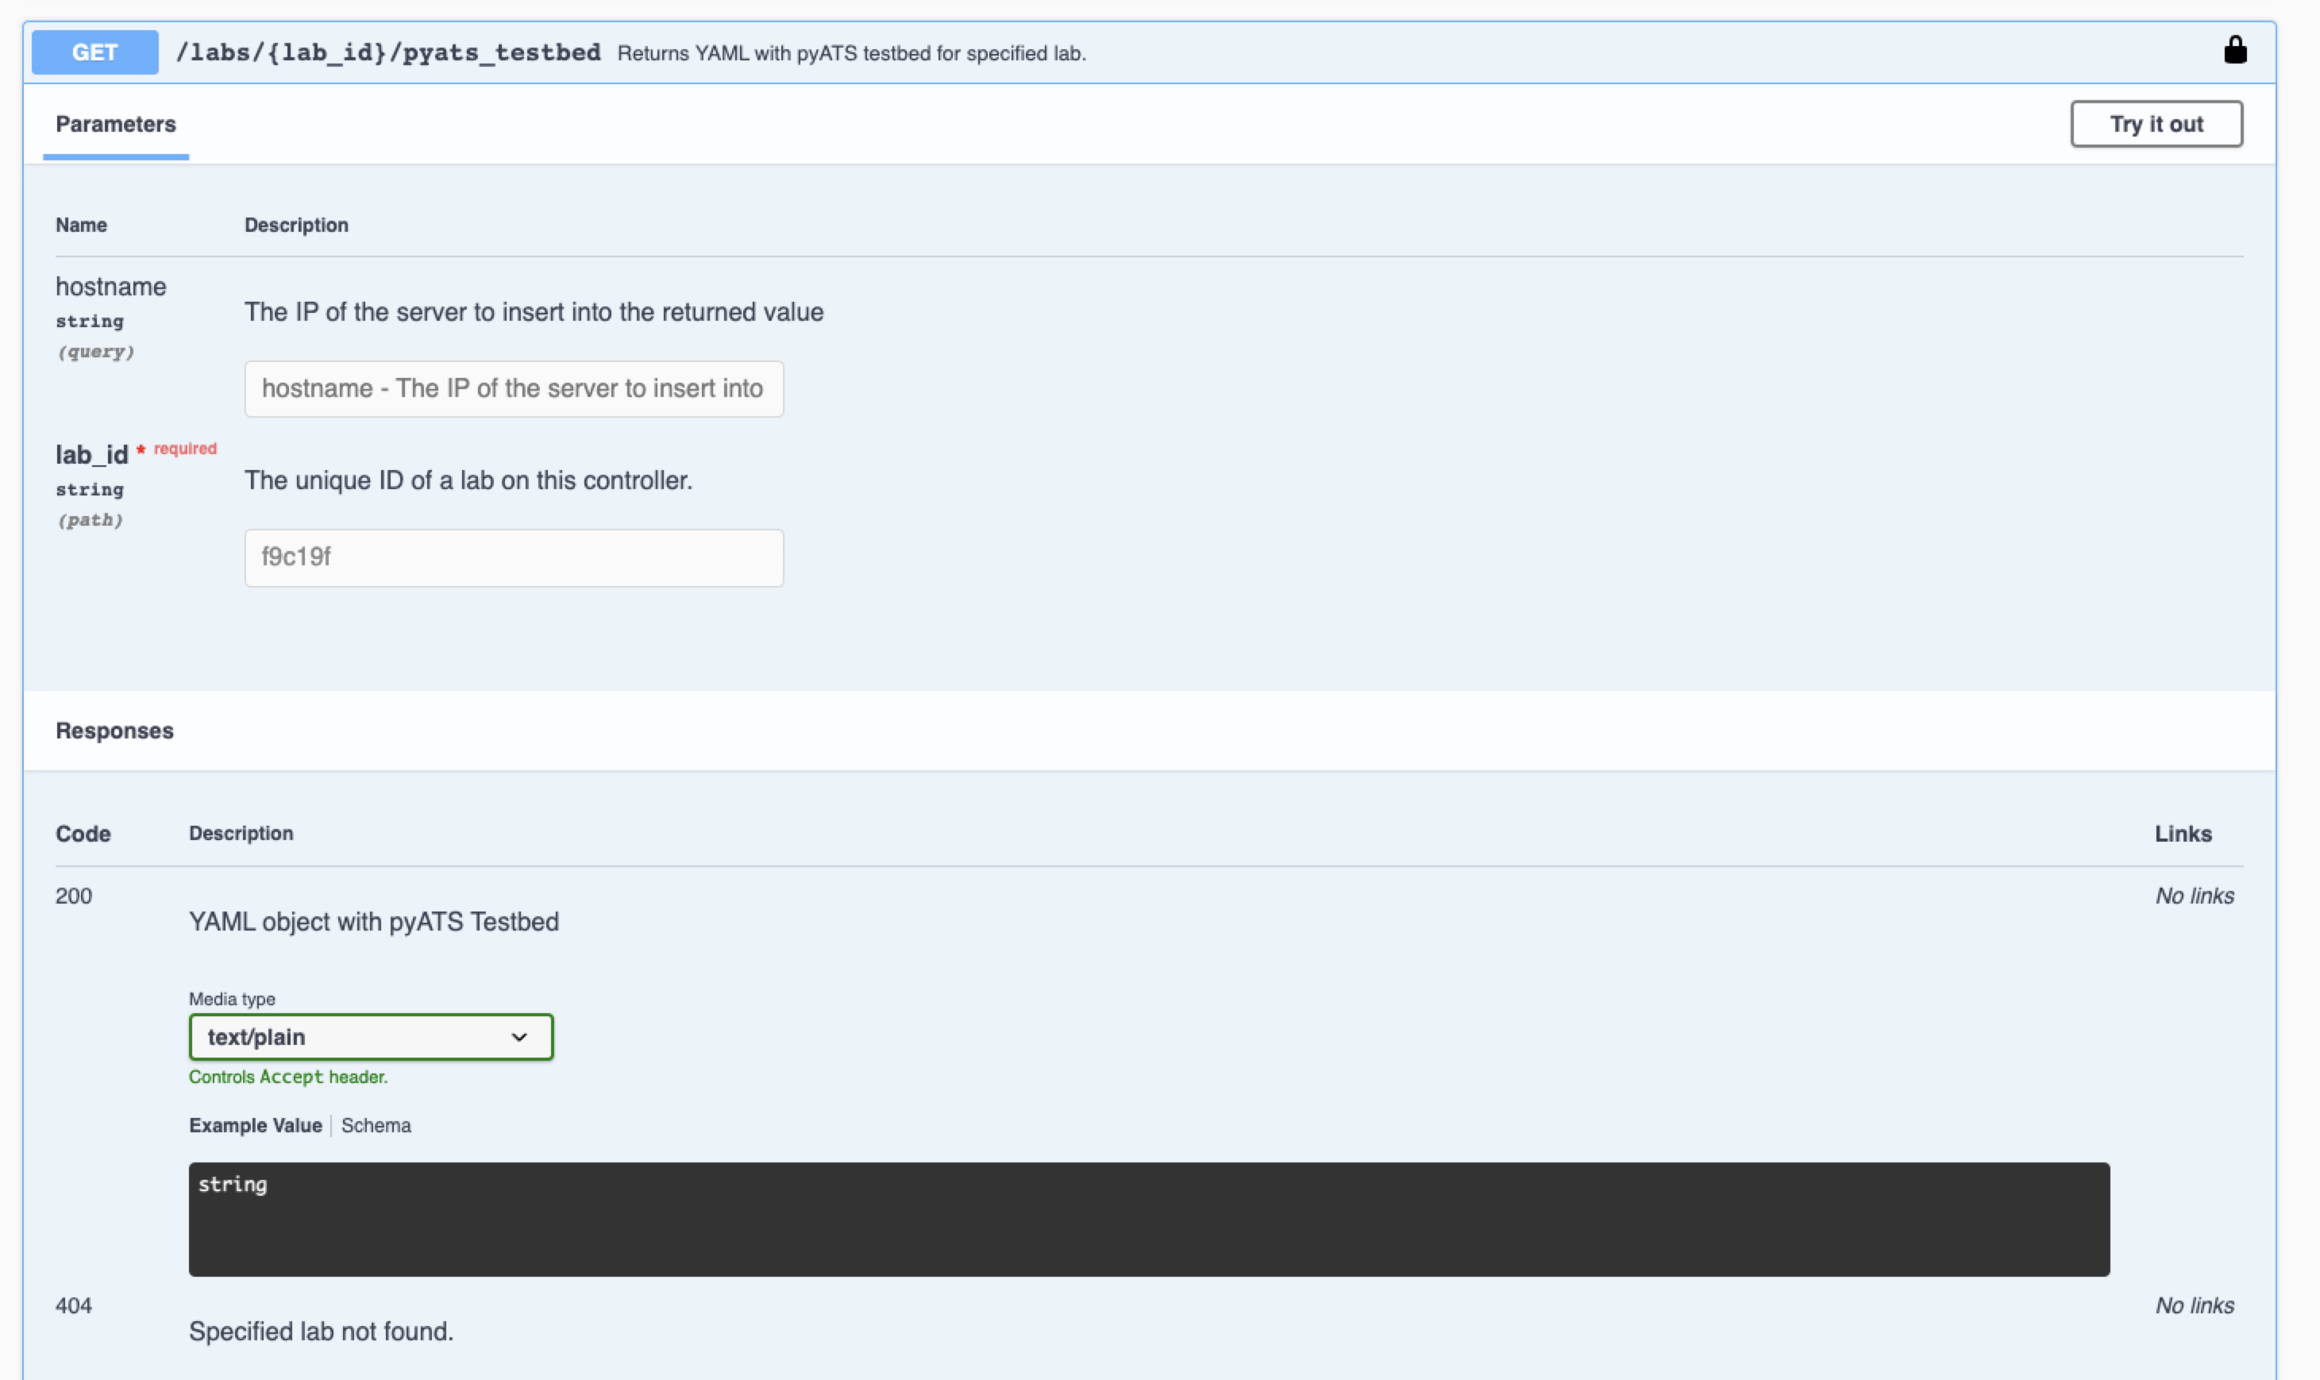This screenshot has height=1380, width=2320.
Task: Click the media type dropdown chevron arrow
Action: point(518,1037)
